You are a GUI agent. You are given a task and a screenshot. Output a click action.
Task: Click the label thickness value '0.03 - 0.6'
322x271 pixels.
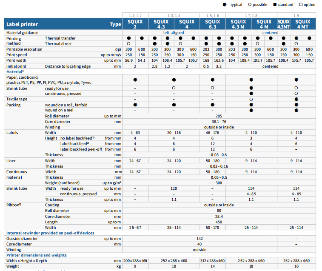tap(219, 155)
